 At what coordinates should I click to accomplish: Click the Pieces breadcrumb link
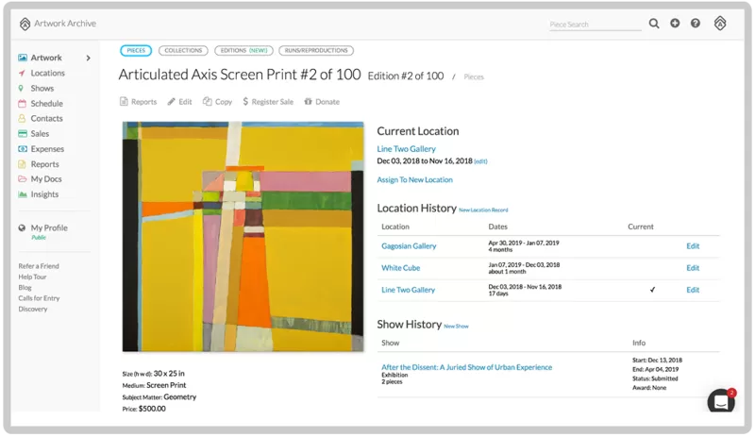point(474,77)
